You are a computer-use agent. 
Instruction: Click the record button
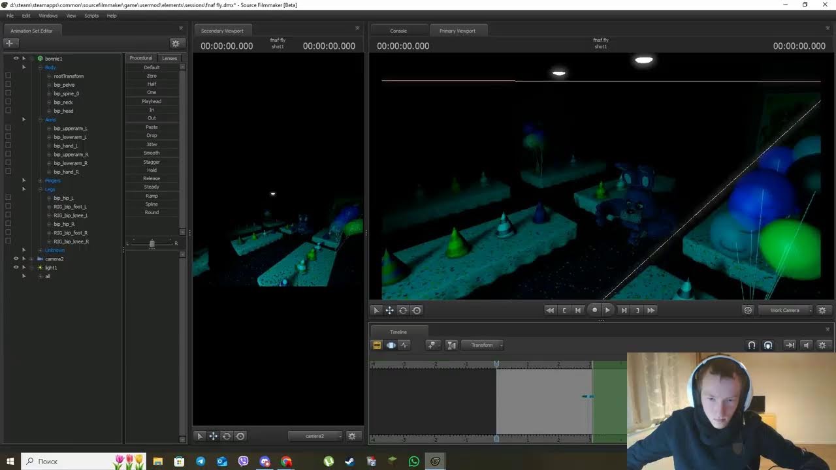pos(594,310)
